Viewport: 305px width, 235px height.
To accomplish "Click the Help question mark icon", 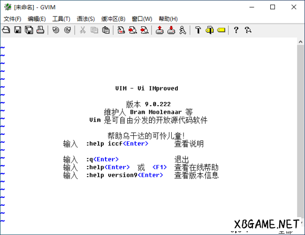I will pos(236,30).
